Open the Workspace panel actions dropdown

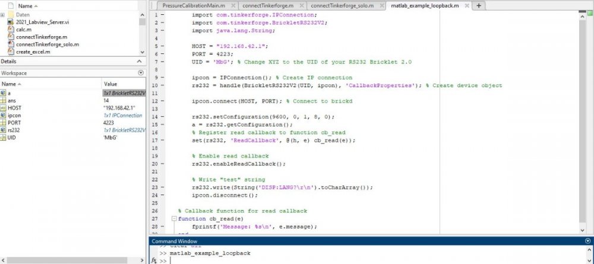coord(141,72)
